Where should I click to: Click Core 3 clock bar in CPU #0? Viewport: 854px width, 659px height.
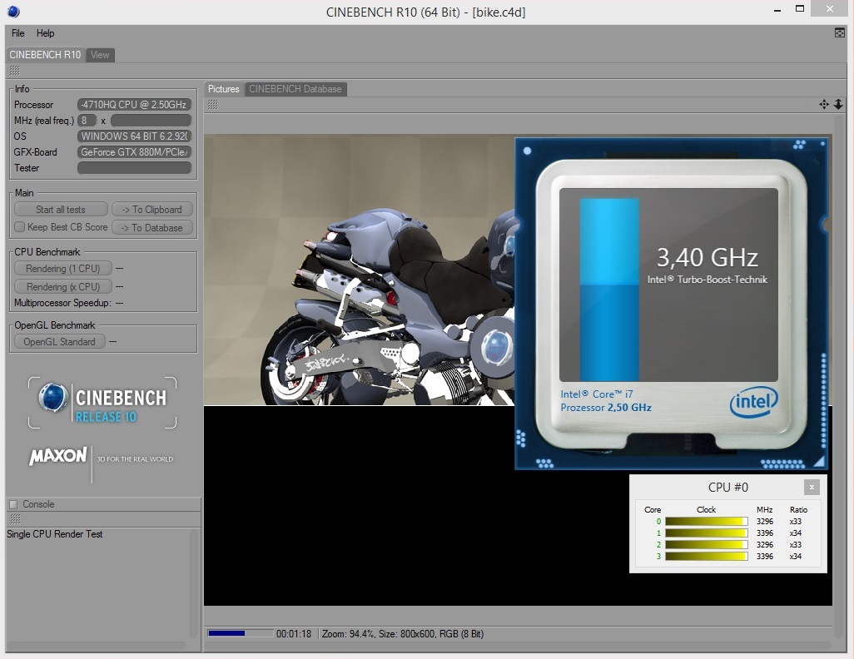pyautogui.click(x=707, y=556)
